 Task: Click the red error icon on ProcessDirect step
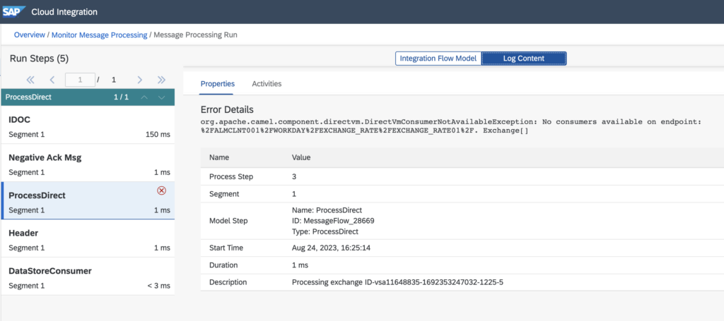click(162, 190)
